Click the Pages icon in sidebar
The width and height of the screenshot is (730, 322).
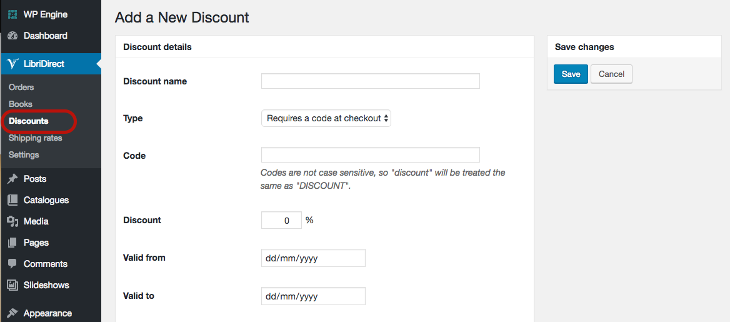click(12, 243)
